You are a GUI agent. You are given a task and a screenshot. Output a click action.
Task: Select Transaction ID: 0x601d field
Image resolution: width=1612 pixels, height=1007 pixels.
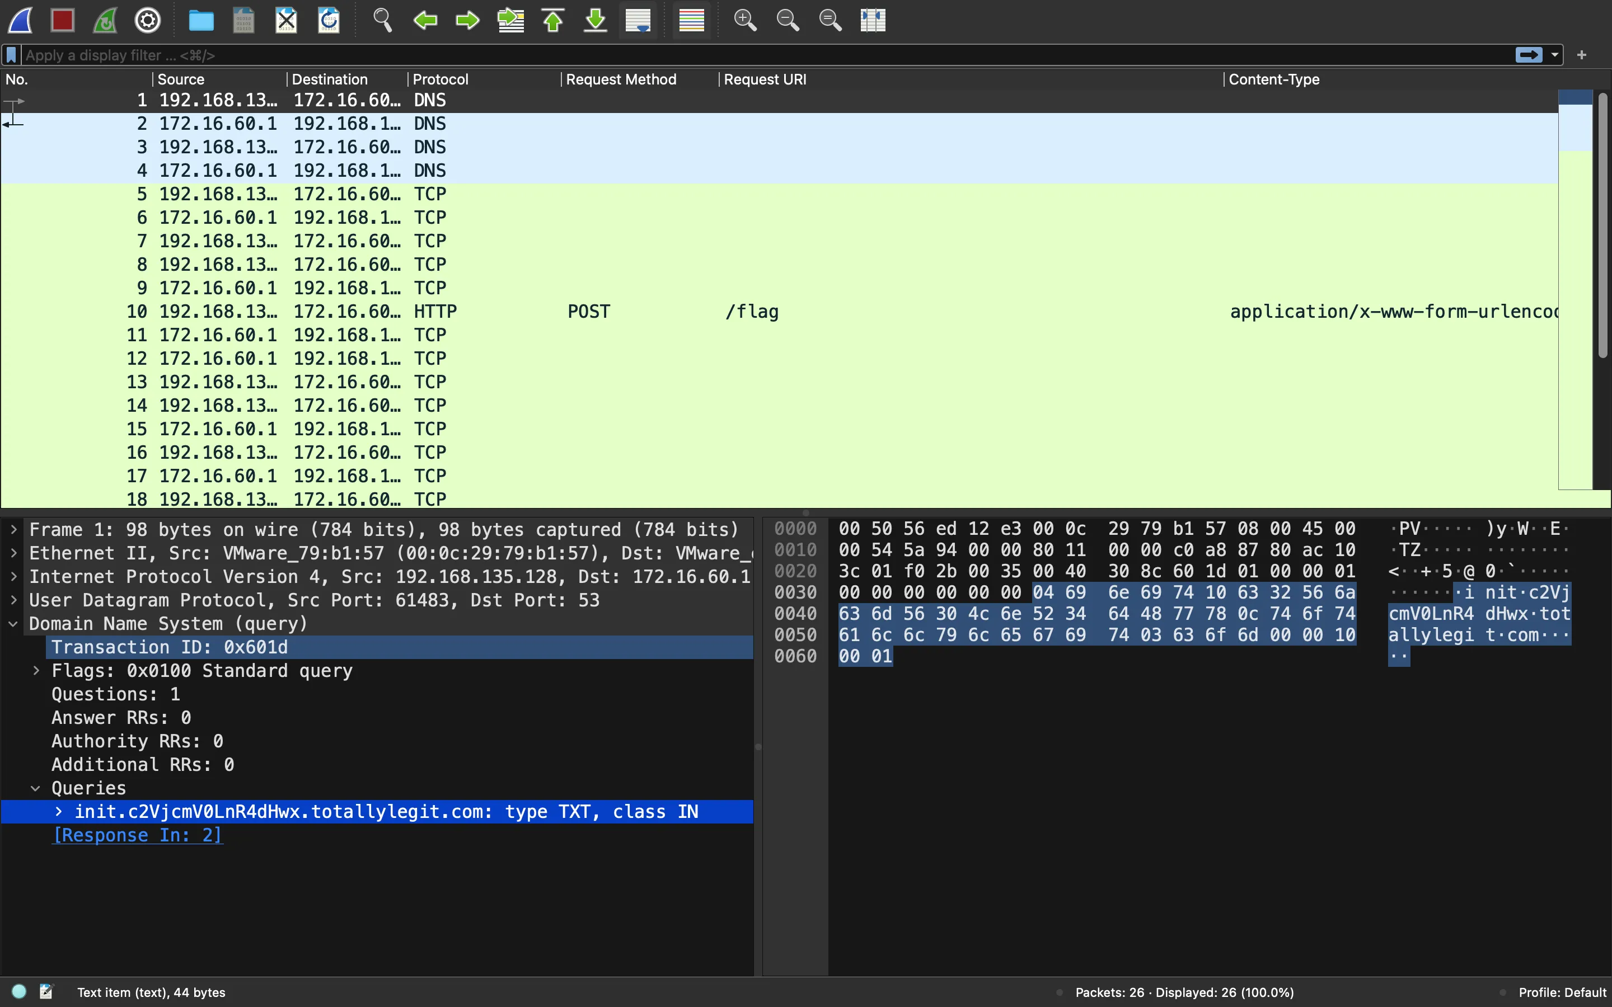tap(400, 647)
